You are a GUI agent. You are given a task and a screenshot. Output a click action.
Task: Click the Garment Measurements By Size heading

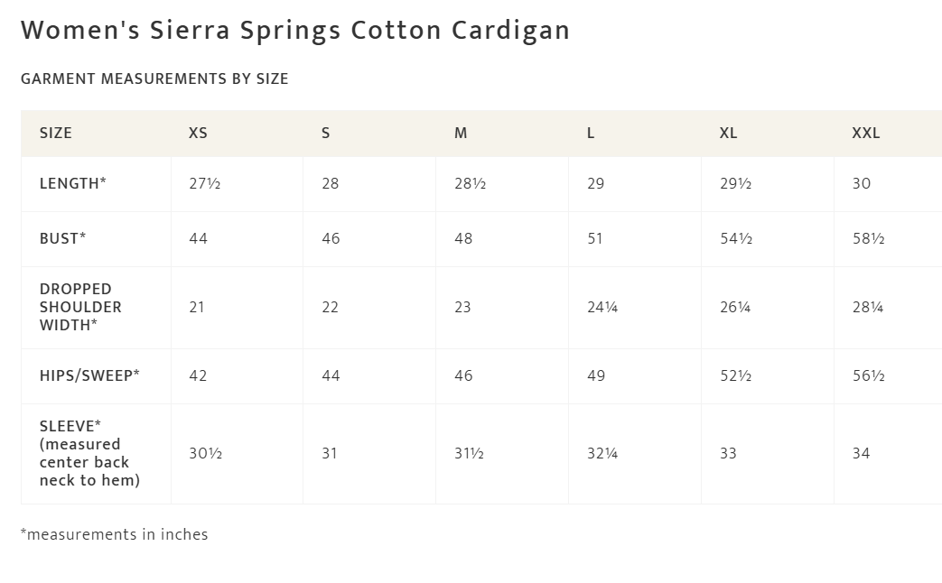click(x=154, y=79)
